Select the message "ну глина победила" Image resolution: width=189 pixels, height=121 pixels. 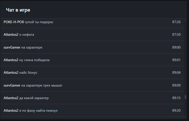click(34, 60)
